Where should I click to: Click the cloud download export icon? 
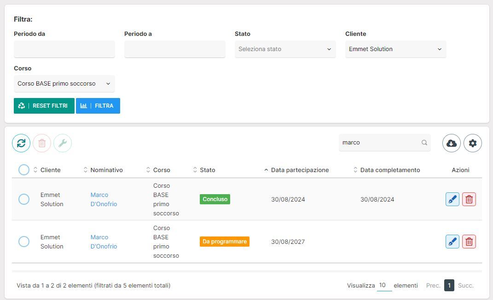click(x=451, y=143)
